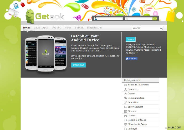Click the phones promotional image
This screenshot has width=184, height=130.
46,54
